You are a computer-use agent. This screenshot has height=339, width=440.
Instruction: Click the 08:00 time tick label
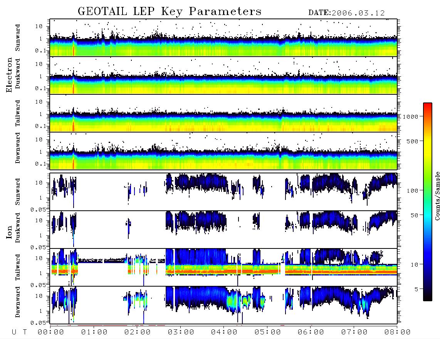coord(398,332)
